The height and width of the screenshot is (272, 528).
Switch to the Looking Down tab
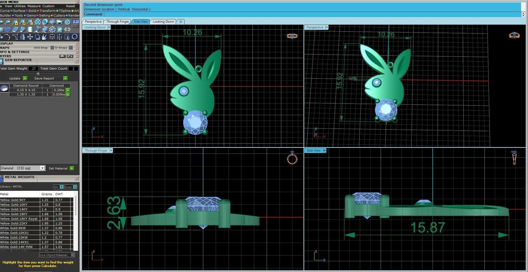[x=163, y=22]
